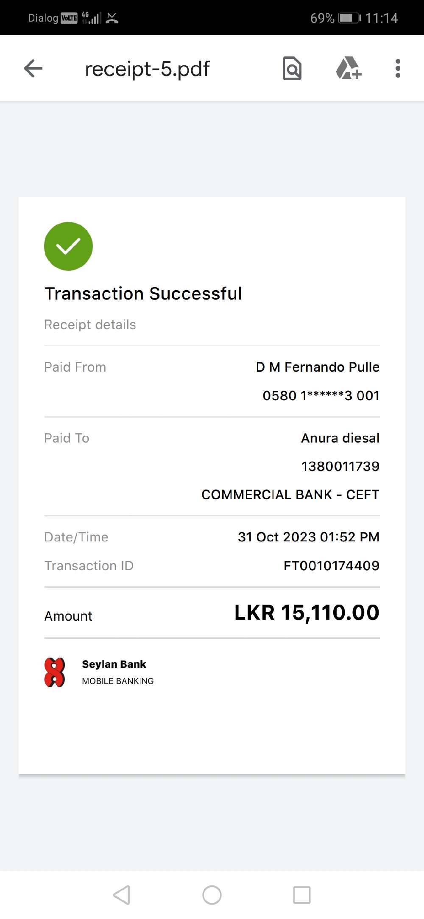Tap the receipt-5.pdf file title

click(x=147, y=69)
